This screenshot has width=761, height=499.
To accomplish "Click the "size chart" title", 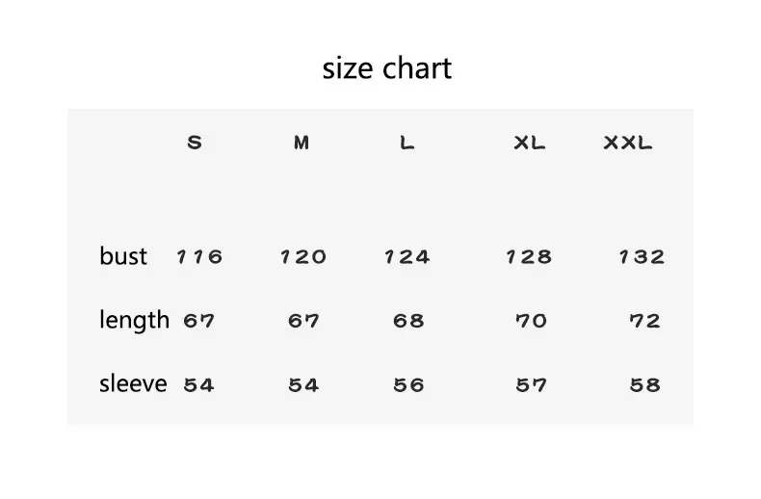I will tap(386, 69).
